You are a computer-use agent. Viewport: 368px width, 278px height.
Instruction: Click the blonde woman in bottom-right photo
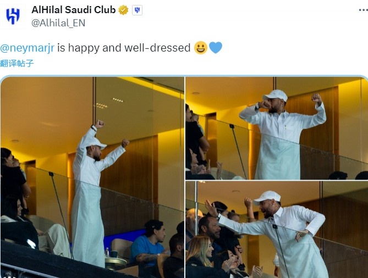click(200, 255)
